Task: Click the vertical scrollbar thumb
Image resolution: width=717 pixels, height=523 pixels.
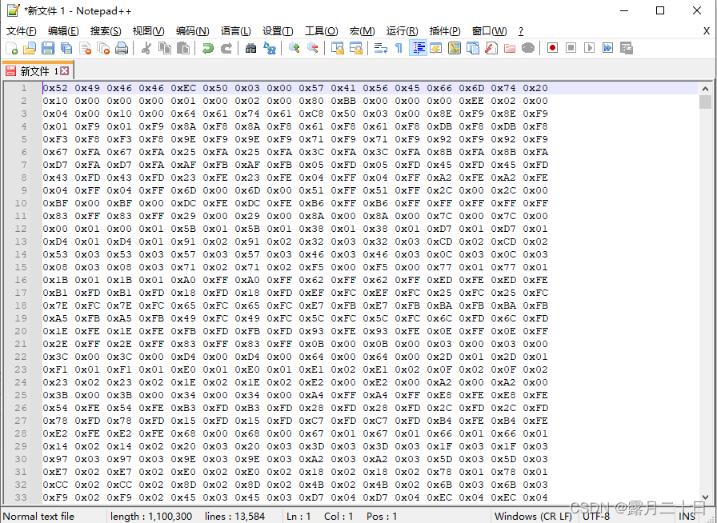Action: (705, 102)
